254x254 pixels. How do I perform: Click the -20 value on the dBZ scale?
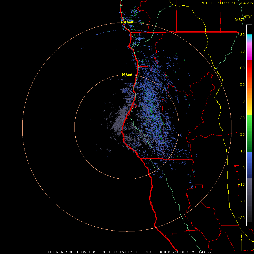point(241,201)
